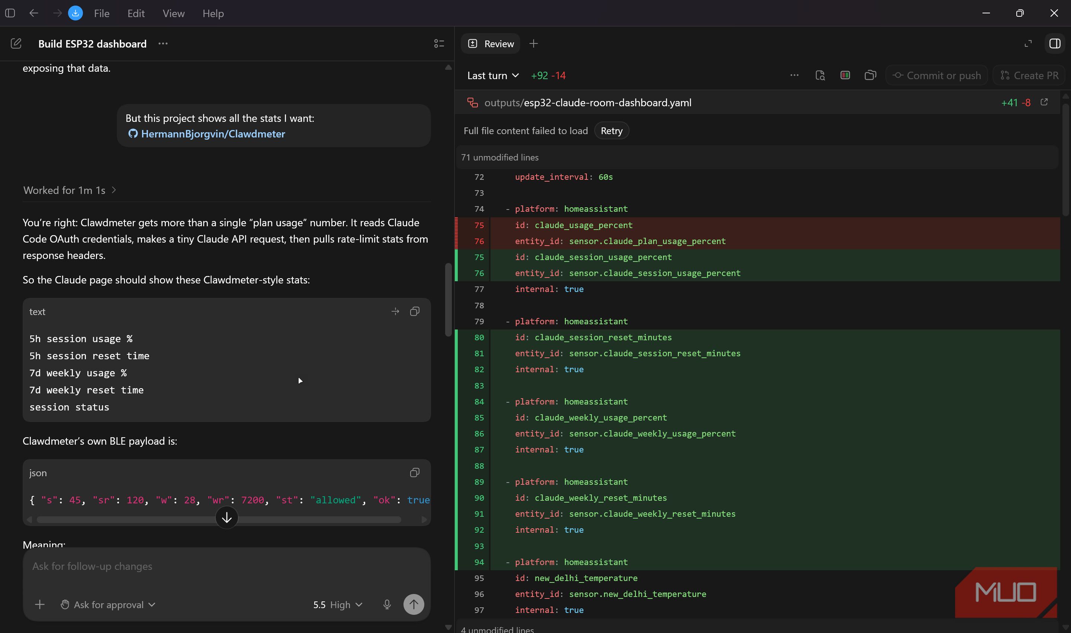Toggle the split diff view icon
Viewport: 1071px width, 633px height.
click(x=845, y=75)
